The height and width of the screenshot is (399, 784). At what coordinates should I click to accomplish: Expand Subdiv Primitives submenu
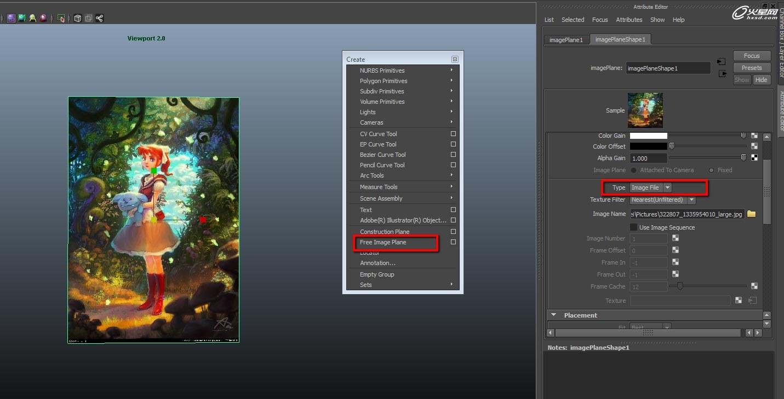pos(403,91)
